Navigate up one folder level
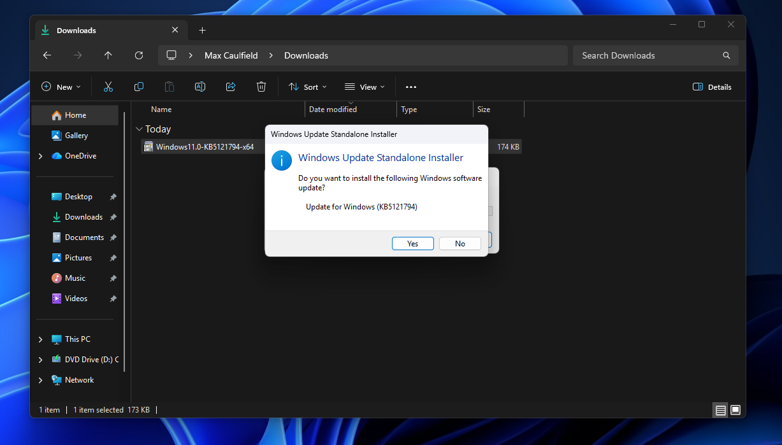The image size is (782, 445). (x=108, y=55)
